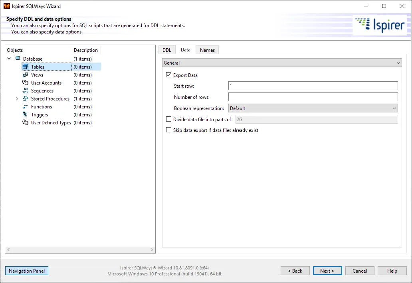Click "(0 items)" beside Tables
This screenshot has height=283, width=412.
[83, 67]
